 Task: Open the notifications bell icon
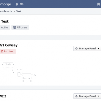[x=17, y=4]
